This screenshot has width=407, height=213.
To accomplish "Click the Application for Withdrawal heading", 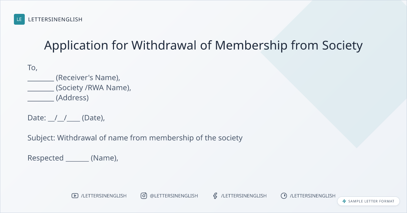I will click(x=203, y=45).
